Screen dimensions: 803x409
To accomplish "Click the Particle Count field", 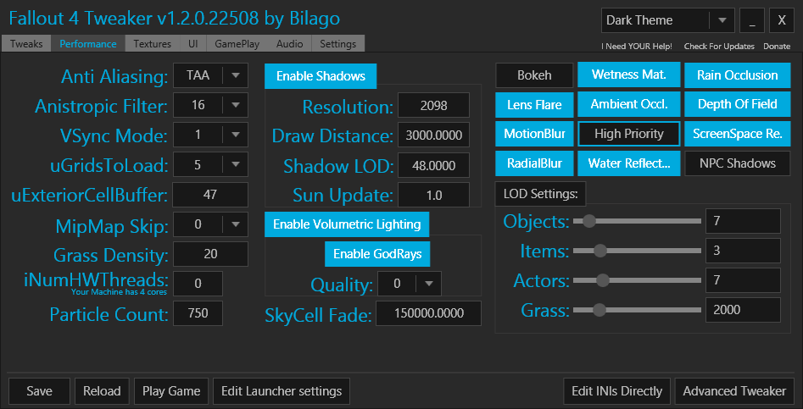I will [198, 312].
